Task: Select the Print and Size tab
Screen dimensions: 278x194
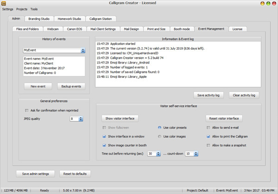Action: (x=156, y=29)
